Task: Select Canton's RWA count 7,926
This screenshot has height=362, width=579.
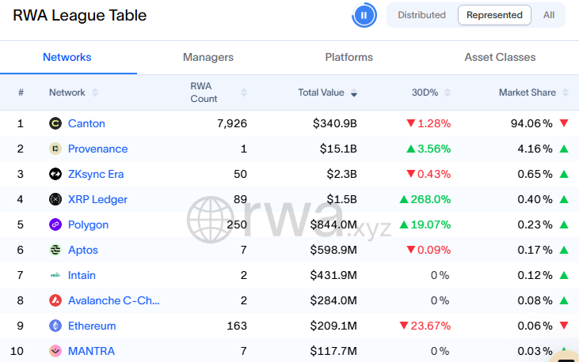Action: click(x=232, y=123)
